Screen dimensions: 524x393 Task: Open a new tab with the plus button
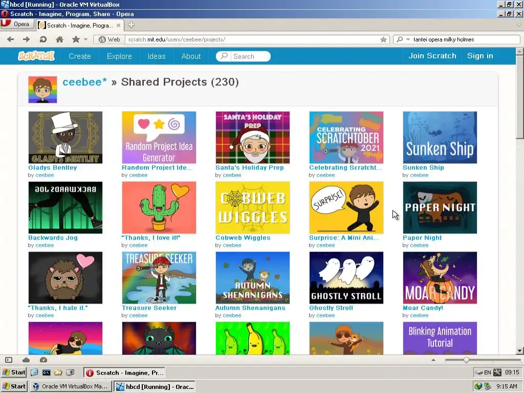click(x=132, y=25)
